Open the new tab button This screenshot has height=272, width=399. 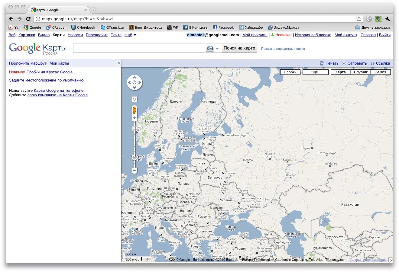tap(94, 10)
